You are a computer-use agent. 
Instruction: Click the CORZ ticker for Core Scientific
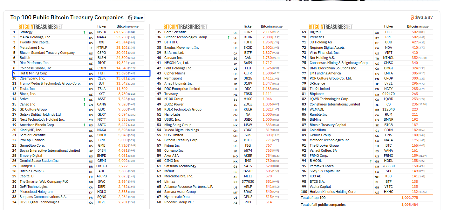[x=248, y=32]
